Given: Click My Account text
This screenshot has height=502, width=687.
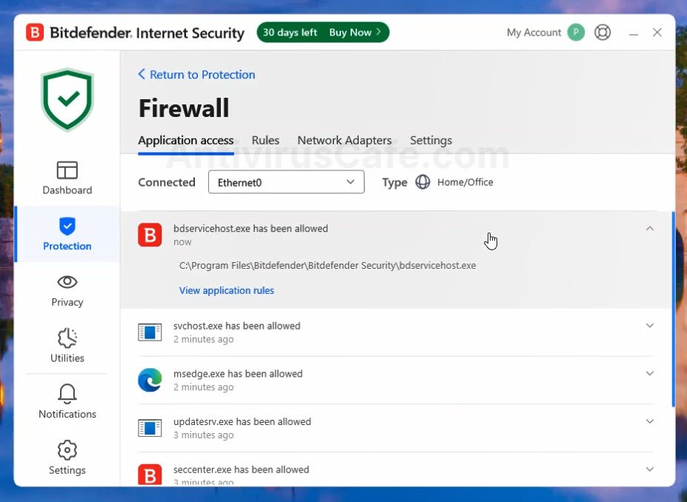Looking at the screenshot, I should [x=534, y=33].
